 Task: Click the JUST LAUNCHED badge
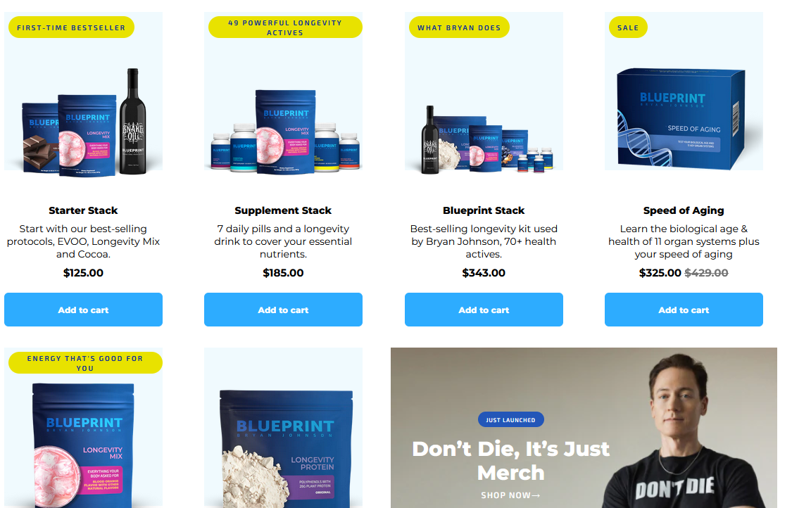510,419
